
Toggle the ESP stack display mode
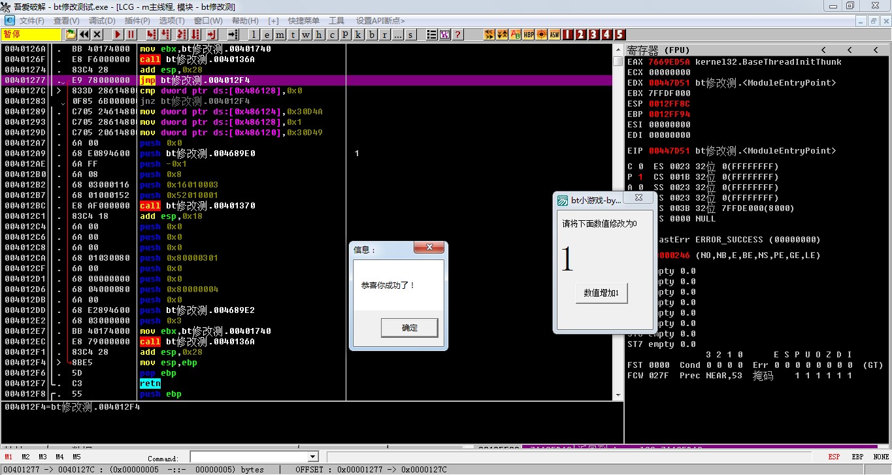(x=834, y=457)
